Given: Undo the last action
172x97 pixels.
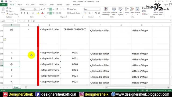Looking at the screenshot, I should point(10,1).
